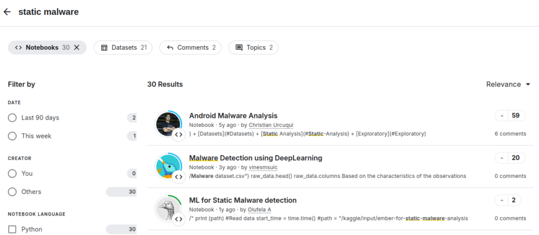Image resolution: width=539 pixels, height=235 pixels.
Task: Upvote the Android Malware Analysis notebook
Action: click(502, 115)
